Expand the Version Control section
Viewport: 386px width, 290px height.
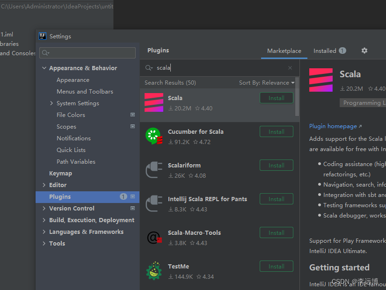(44, 208)
